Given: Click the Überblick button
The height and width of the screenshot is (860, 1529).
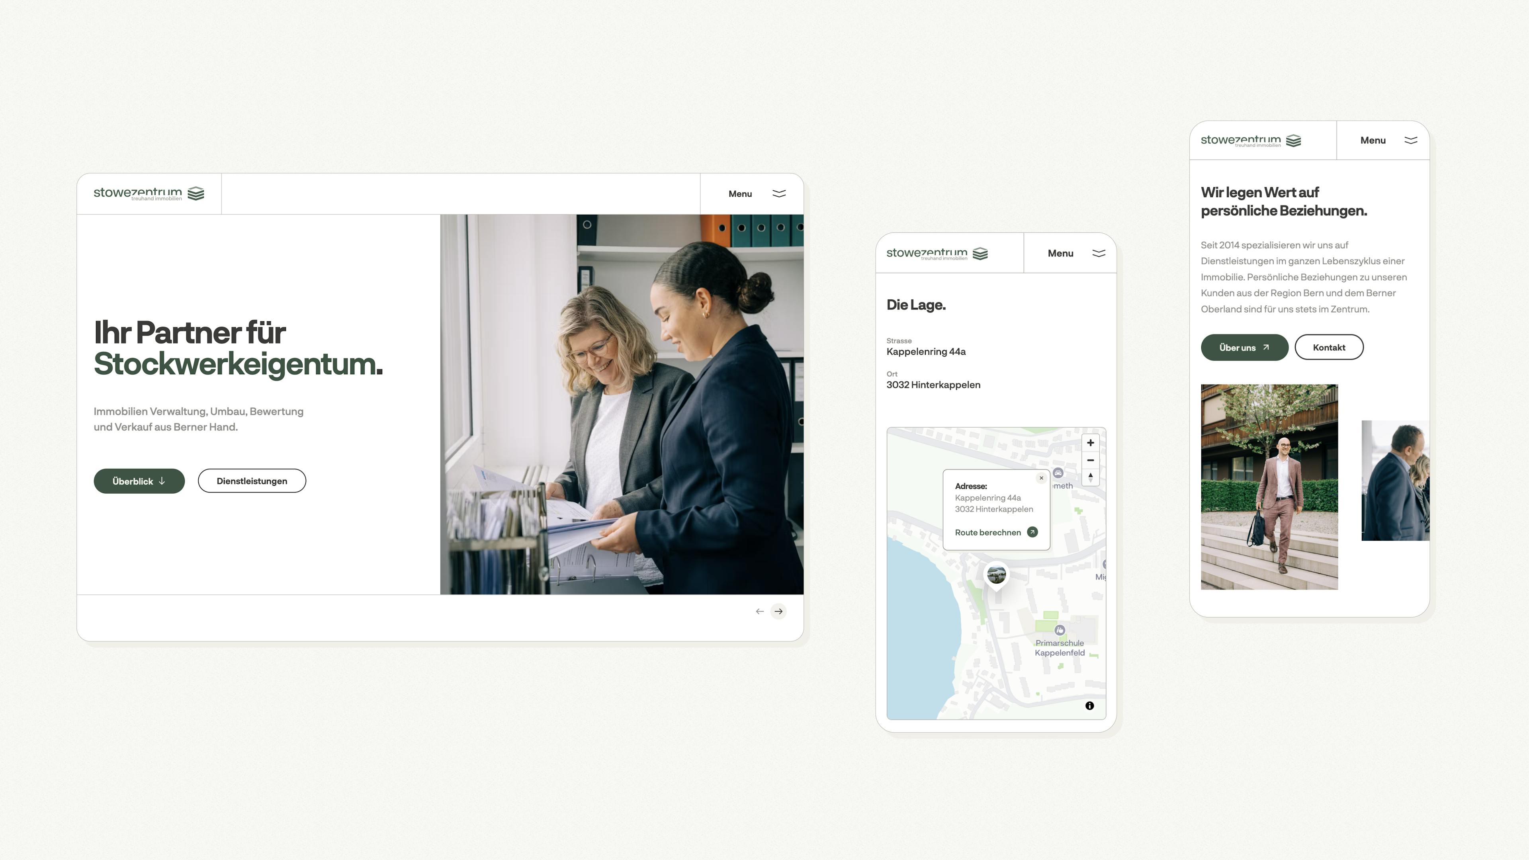Looking at the screenshot, I should coord(139,481).
